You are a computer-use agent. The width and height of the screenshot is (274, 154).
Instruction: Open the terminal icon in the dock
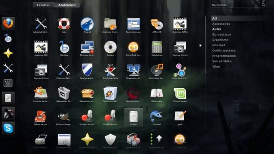(8, 83)
